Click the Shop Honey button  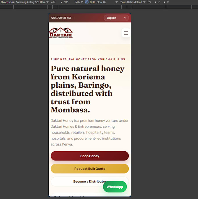pyautogui.click(x=90, y=156)
